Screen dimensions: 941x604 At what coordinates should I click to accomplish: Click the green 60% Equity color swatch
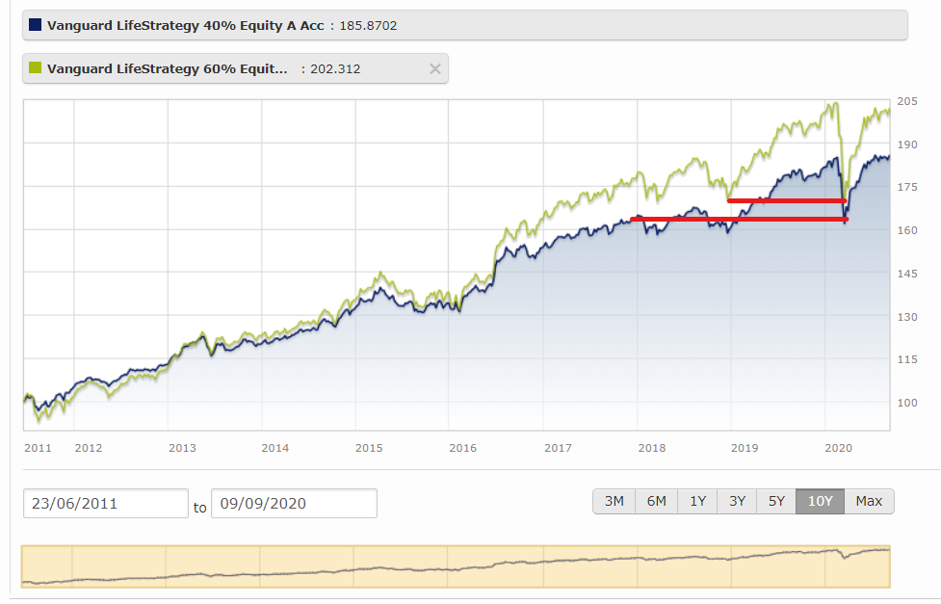[36, 67]
